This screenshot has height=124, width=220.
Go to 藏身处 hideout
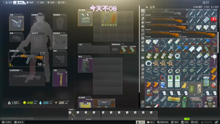(19, 122)
